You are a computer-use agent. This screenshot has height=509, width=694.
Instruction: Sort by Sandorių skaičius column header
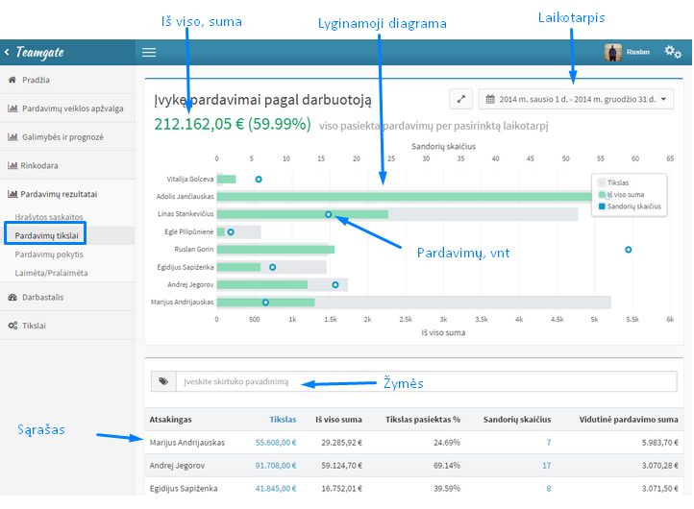pyautogui.click(x=517, y=420)
